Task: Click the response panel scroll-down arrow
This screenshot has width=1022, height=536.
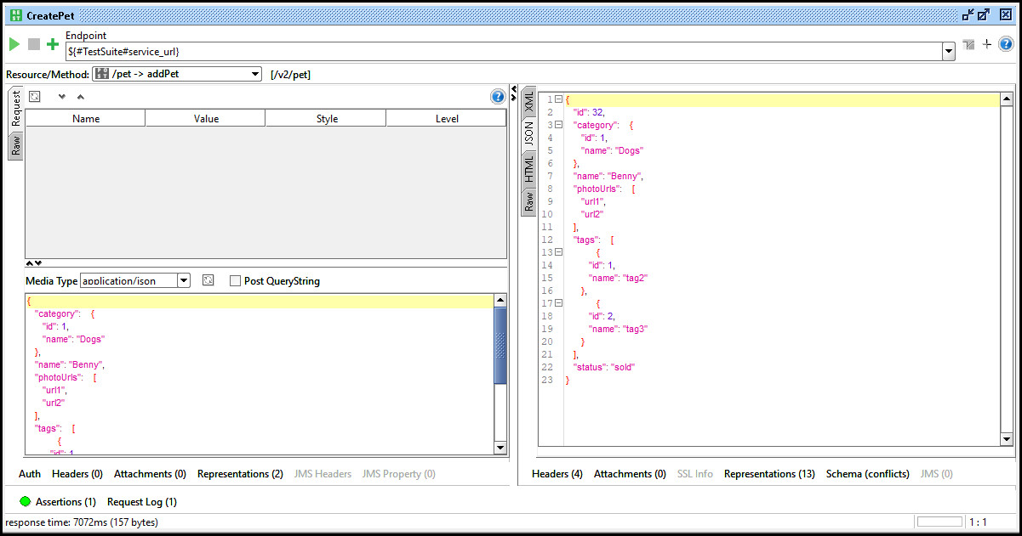Action: click(x=1008, y=438)
